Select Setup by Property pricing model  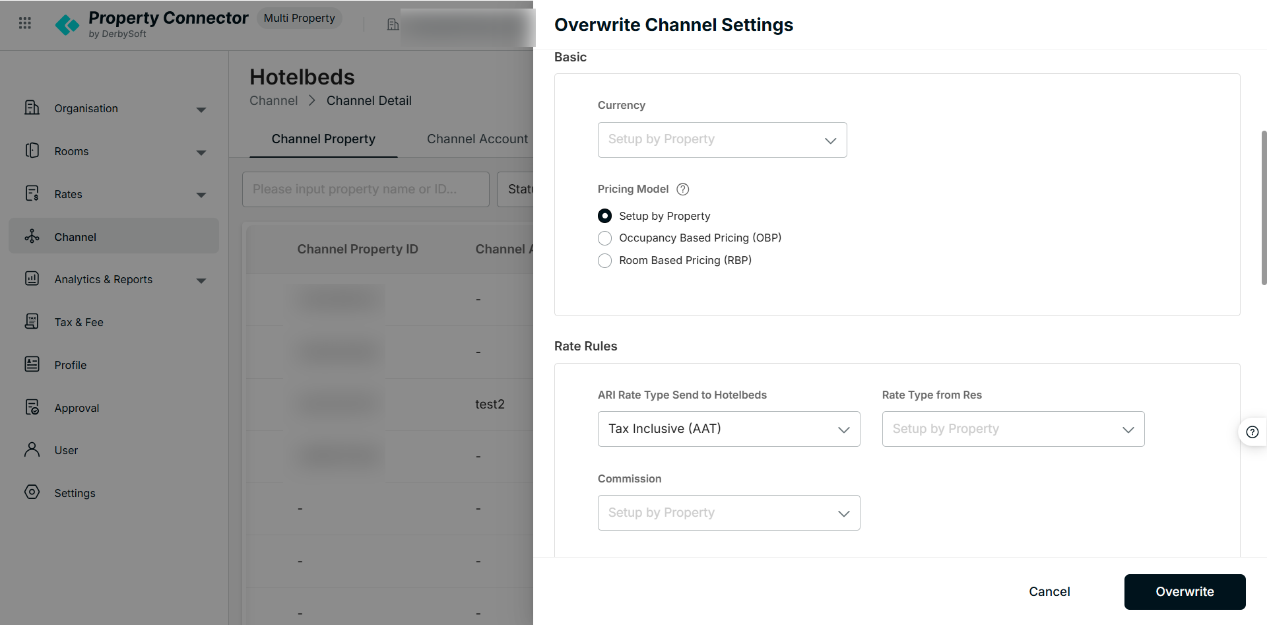coord(604,216)
